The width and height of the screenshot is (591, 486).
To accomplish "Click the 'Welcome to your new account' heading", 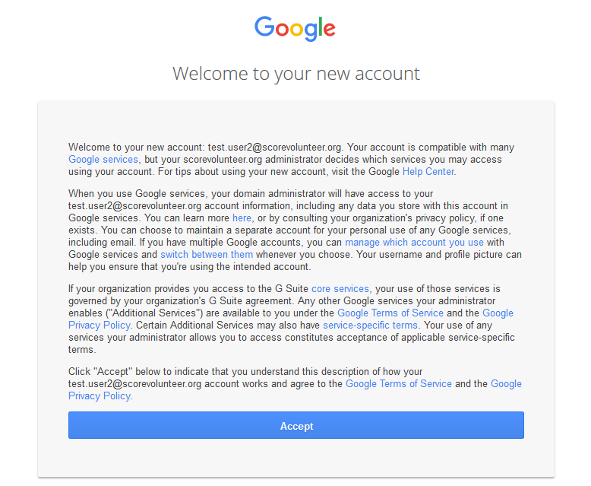I will click(x=295, y=74).
